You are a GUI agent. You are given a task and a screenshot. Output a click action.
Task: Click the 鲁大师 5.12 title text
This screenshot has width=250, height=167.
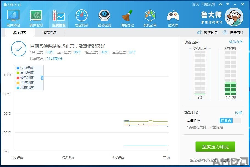(12, 5)
